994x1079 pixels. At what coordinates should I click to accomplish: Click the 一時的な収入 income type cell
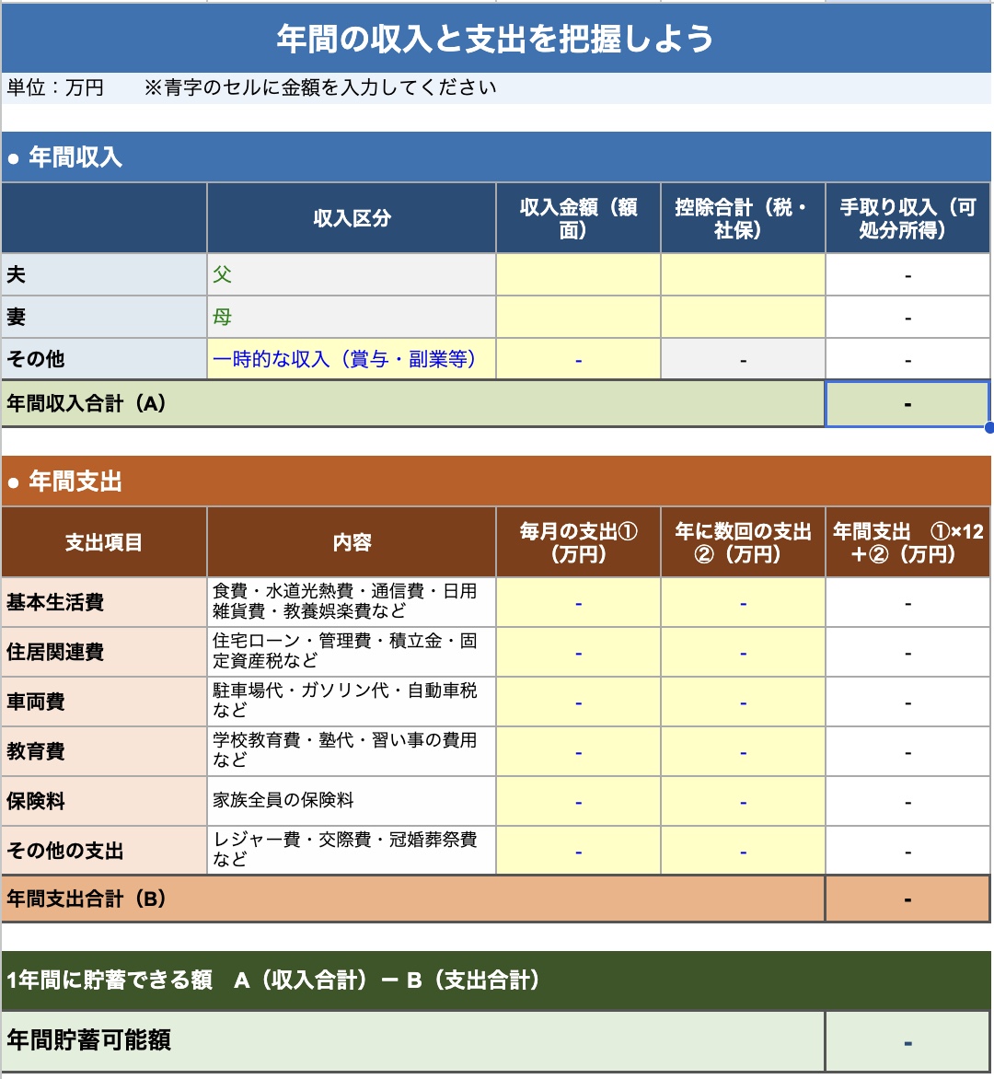(351, 359)
